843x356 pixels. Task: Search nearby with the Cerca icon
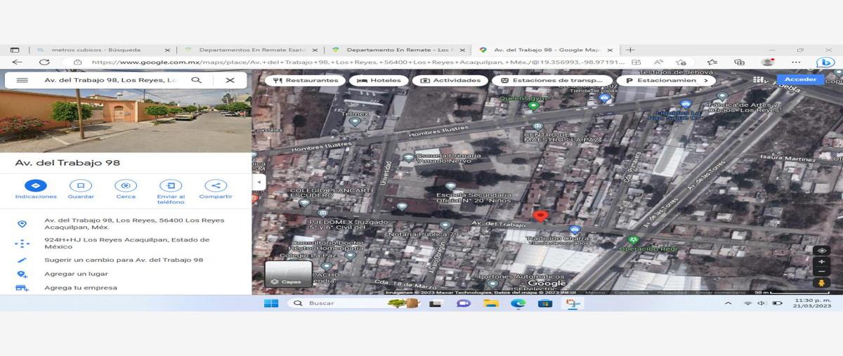pos(126,186)
